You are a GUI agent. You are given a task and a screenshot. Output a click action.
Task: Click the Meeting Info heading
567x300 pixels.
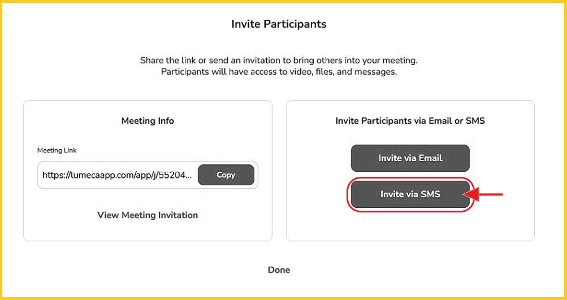pyautogui.click(x=148, y=121)
